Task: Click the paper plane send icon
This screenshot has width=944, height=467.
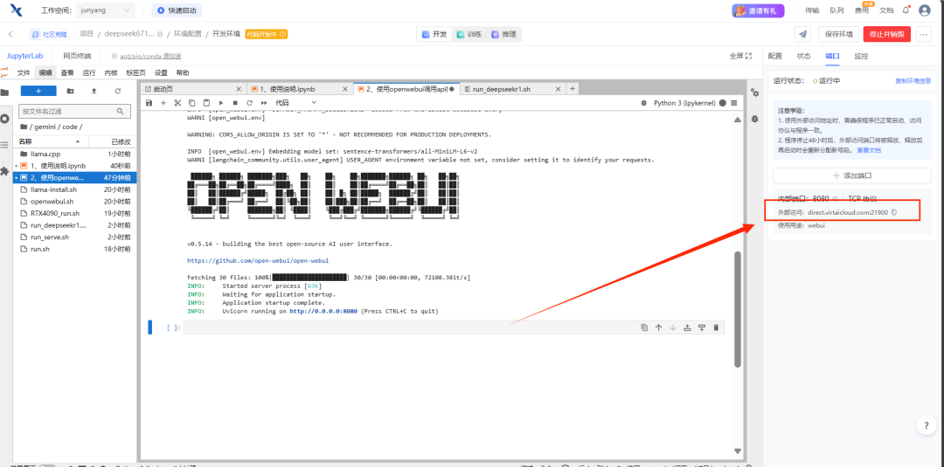Action: (802, 34)
